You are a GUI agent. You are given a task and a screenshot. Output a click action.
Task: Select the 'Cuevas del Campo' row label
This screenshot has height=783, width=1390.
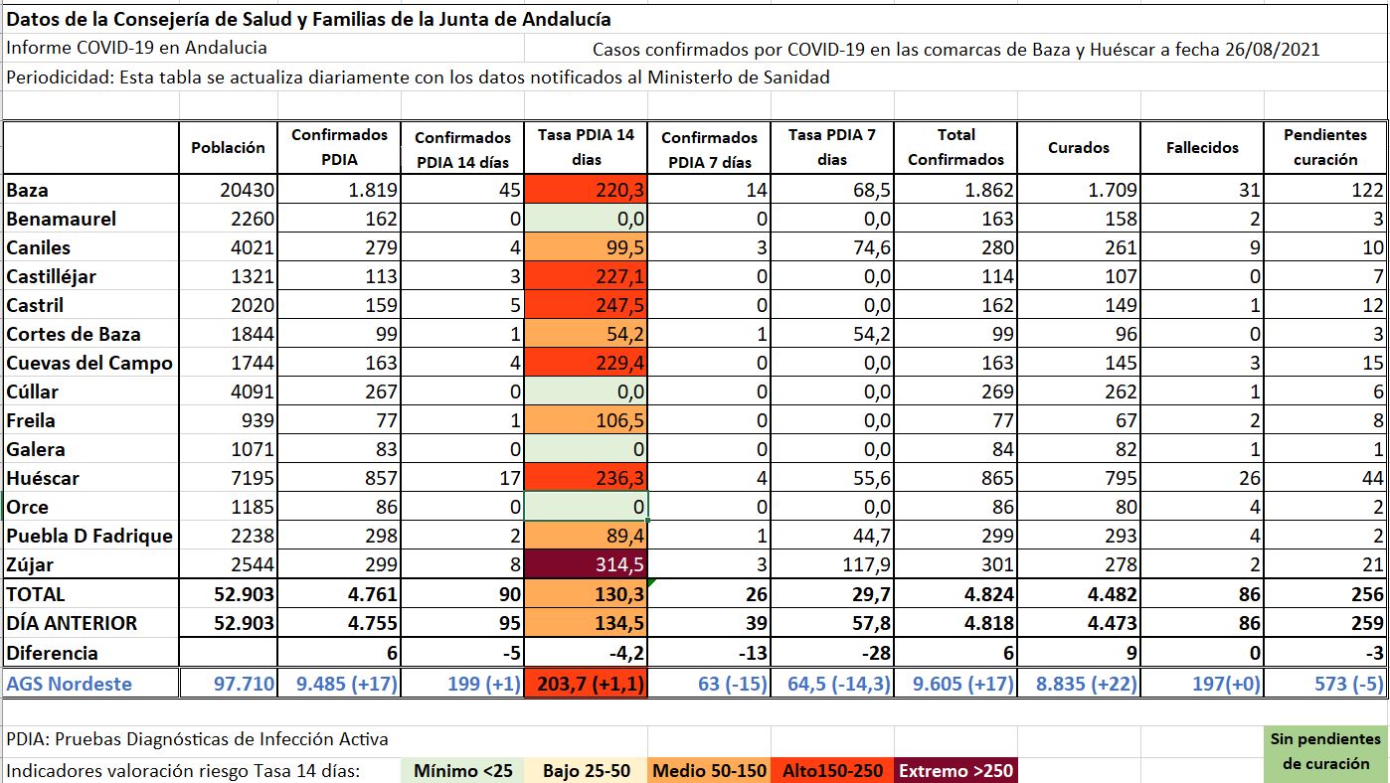[90, 363]
